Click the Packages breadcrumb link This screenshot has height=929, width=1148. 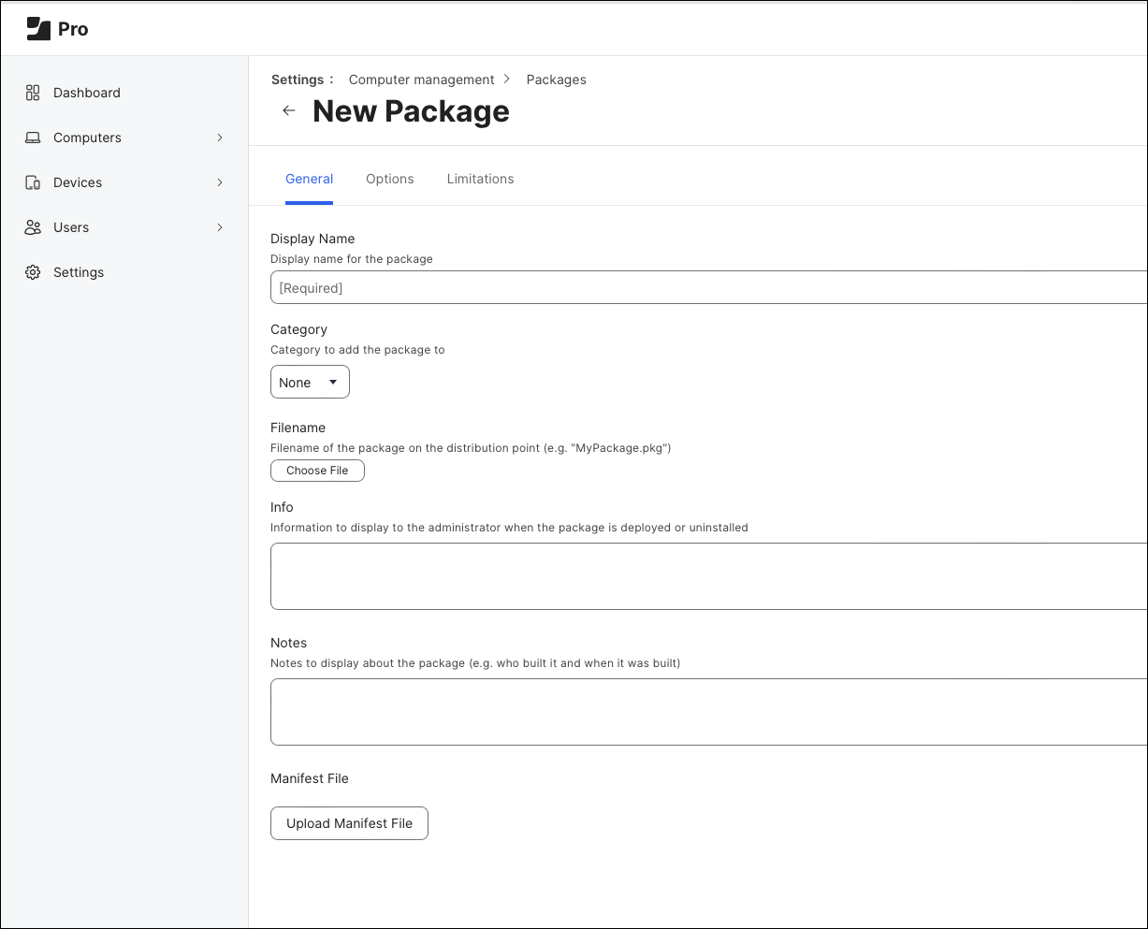point(556,80)
